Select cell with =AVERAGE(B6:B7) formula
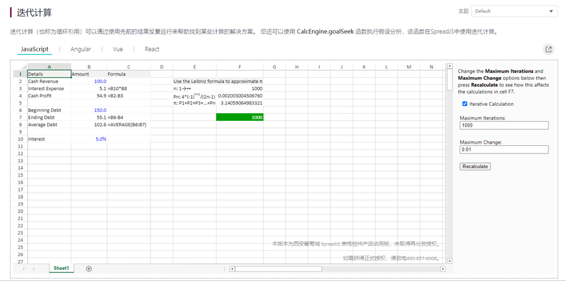Image resolution: width=566 pixels, height=281 pixels. point(129,124)
